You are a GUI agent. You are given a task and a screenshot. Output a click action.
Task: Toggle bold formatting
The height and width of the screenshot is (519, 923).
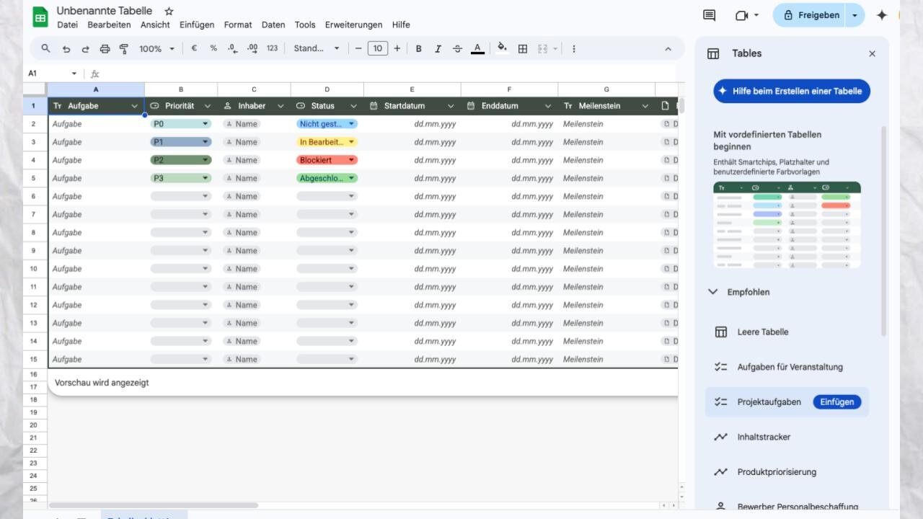pyautogui.click(x=418, y=49)
